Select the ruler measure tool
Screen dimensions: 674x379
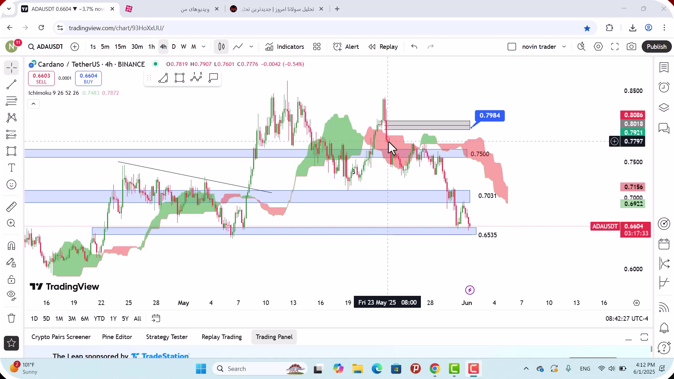(11, 207)
